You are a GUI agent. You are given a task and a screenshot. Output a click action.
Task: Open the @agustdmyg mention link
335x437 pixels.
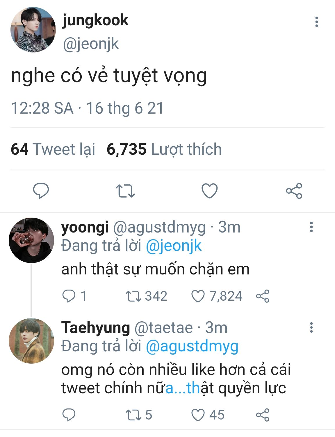pos(192,346)
